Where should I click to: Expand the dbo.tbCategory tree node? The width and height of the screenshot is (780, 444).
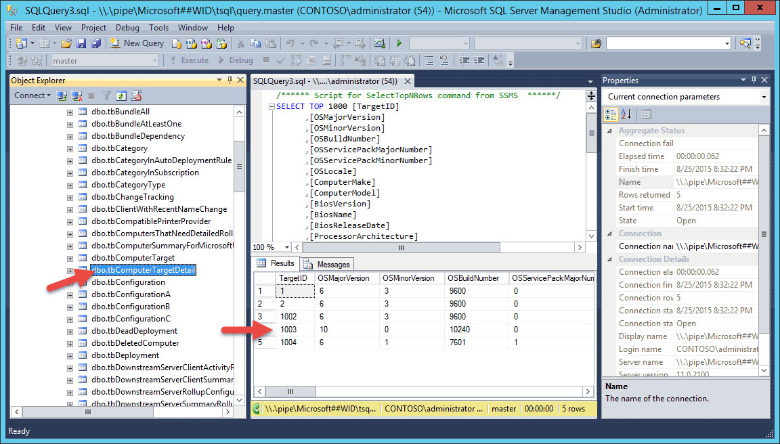pos(70,149)
